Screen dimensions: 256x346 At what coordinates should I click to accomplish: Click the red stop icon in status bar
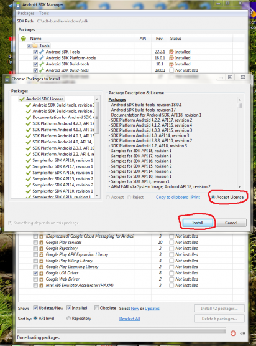pyautogui.click(x=233, y=333)
